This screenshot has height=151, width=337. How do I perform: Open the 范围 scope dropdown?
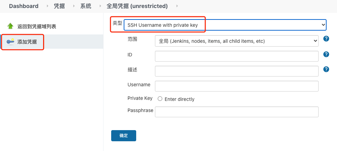pyautogui.click(x=237, y=41)
